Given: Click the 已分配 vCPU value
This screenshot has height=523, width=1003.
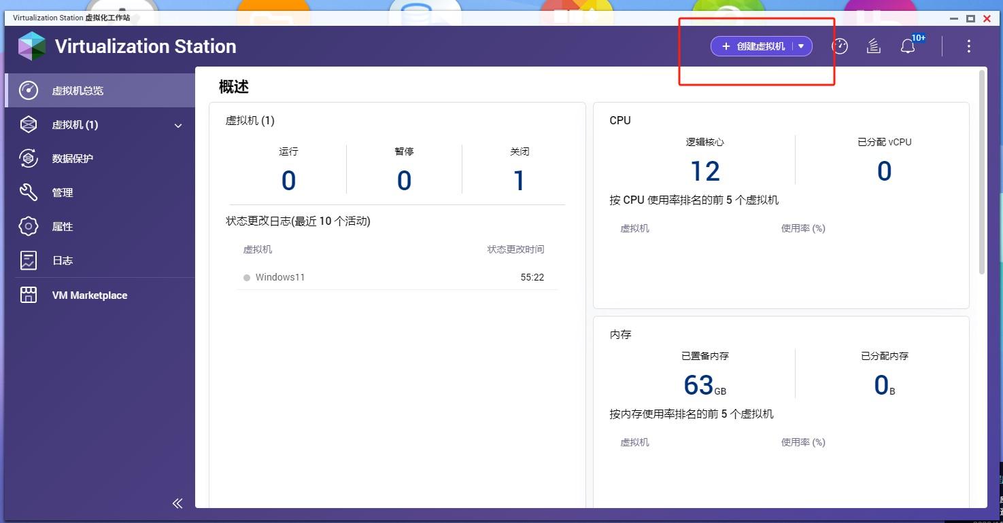Looking at the screenshot, I should [x=884, y=171].
